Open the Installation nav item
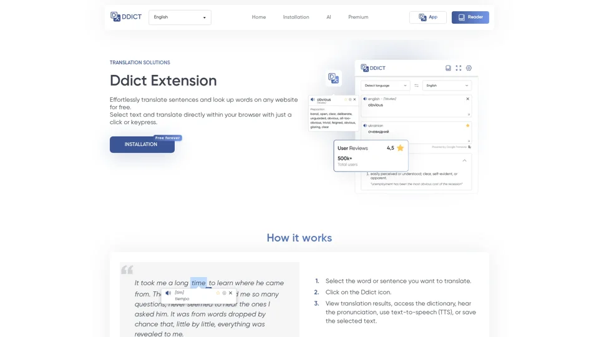Screen dimensions: 599x337 296,17
